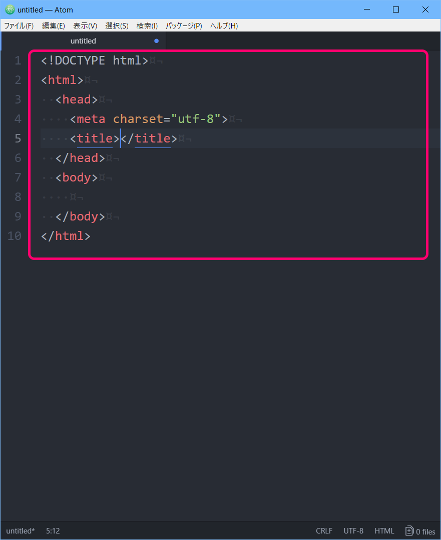Open the HTML grammar selector

point(384,531)
